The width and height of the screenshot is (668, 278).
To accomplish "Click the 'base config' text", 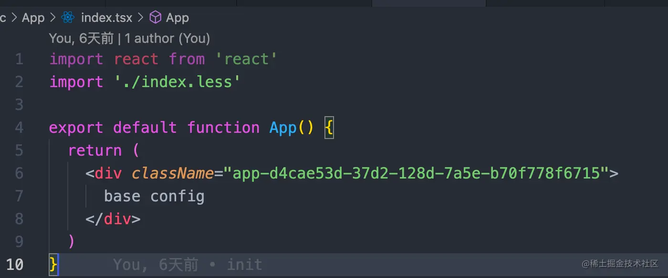I will pyautogui.click(x=154, y=196).
